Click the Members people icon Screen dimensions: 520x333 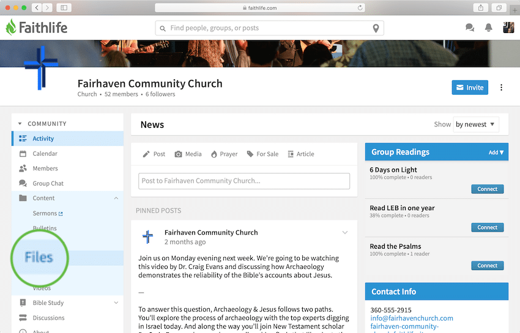(x=23, y=168)
